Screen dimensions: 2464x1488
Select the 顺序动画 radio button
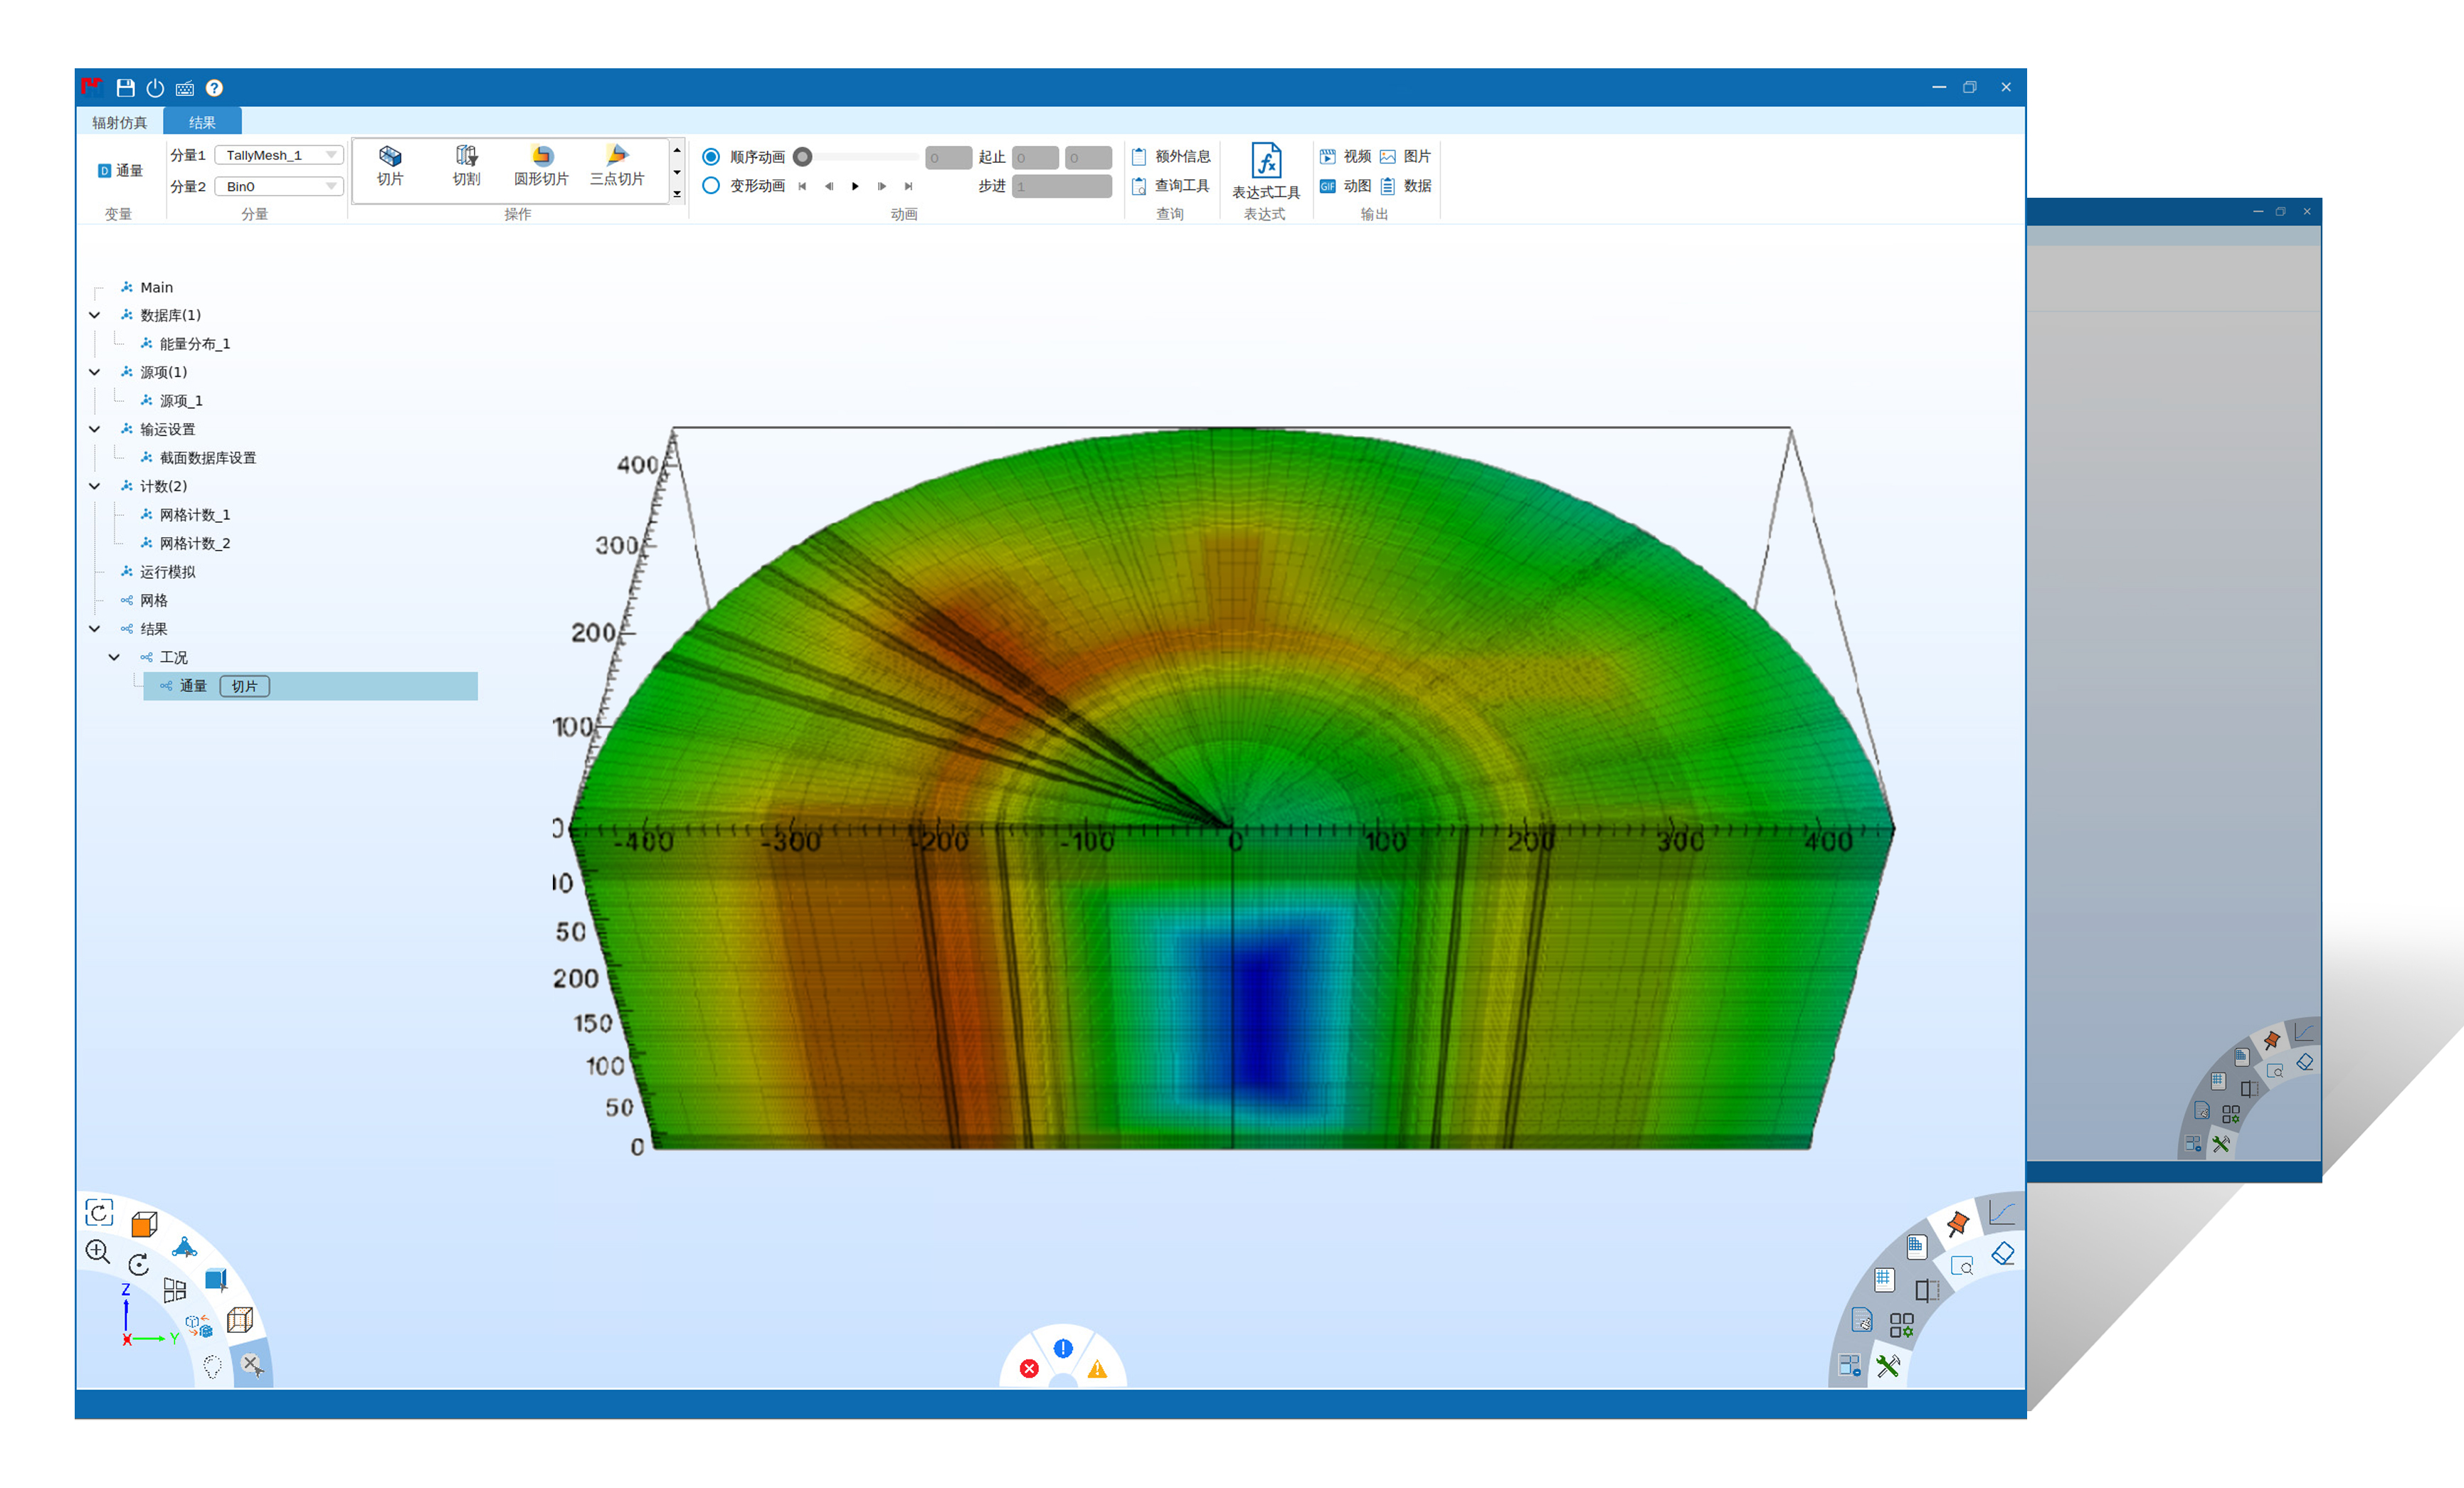(711, 157)
